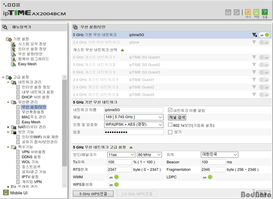Click the signal icon on 5 GHz 기본 무선 네트워크 row
The width and height of the screenshot is (273, 199).
[x=254, y=35]
